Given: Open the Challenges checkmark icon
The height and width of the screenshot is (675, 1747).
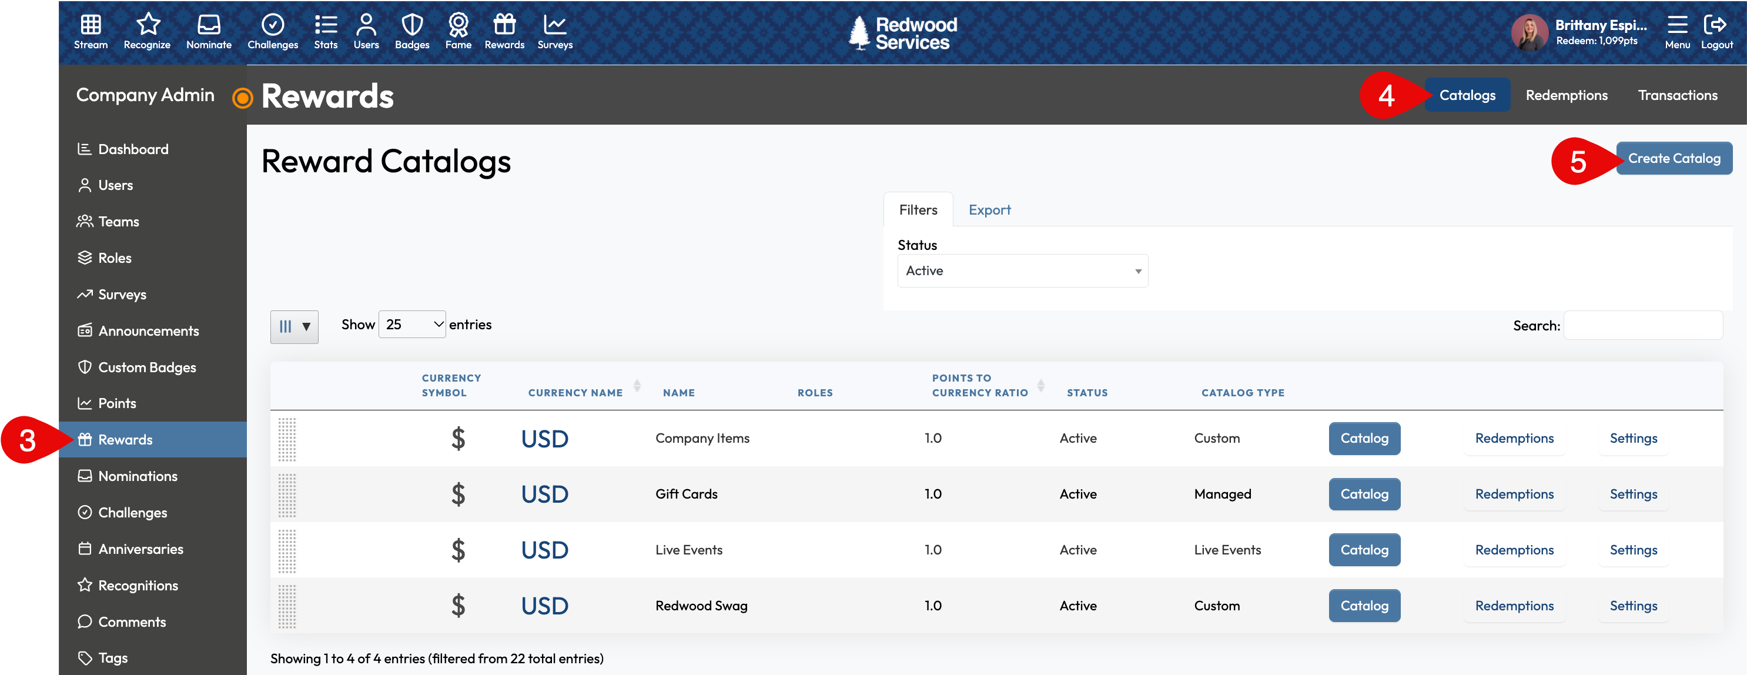Looking at the screenshot, I should point(273,32).
